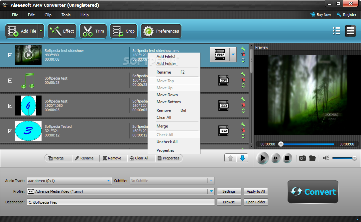Open settings wrench for Softpedia Tested
This screenshot has height=222, width=361.
click(243, 124)
